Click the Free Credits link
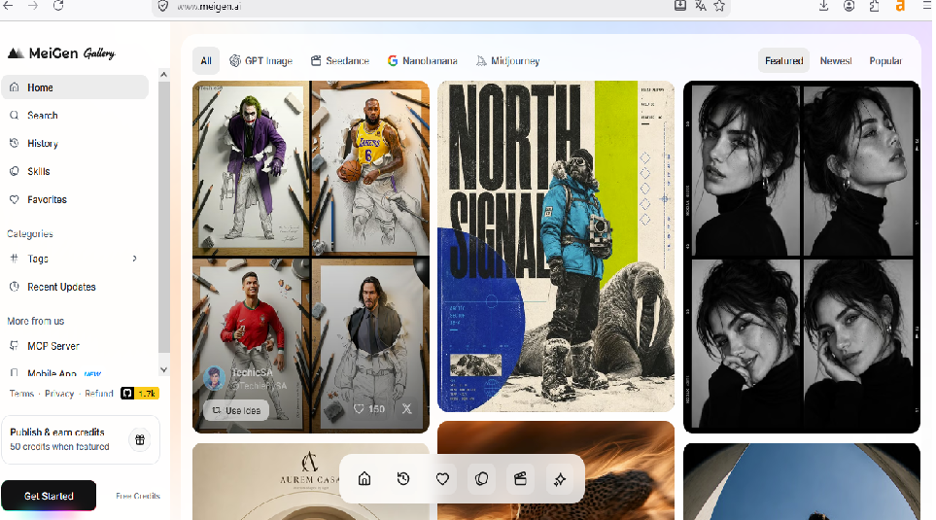Viewport: 936px width, 520px height. tap(138, 496)
